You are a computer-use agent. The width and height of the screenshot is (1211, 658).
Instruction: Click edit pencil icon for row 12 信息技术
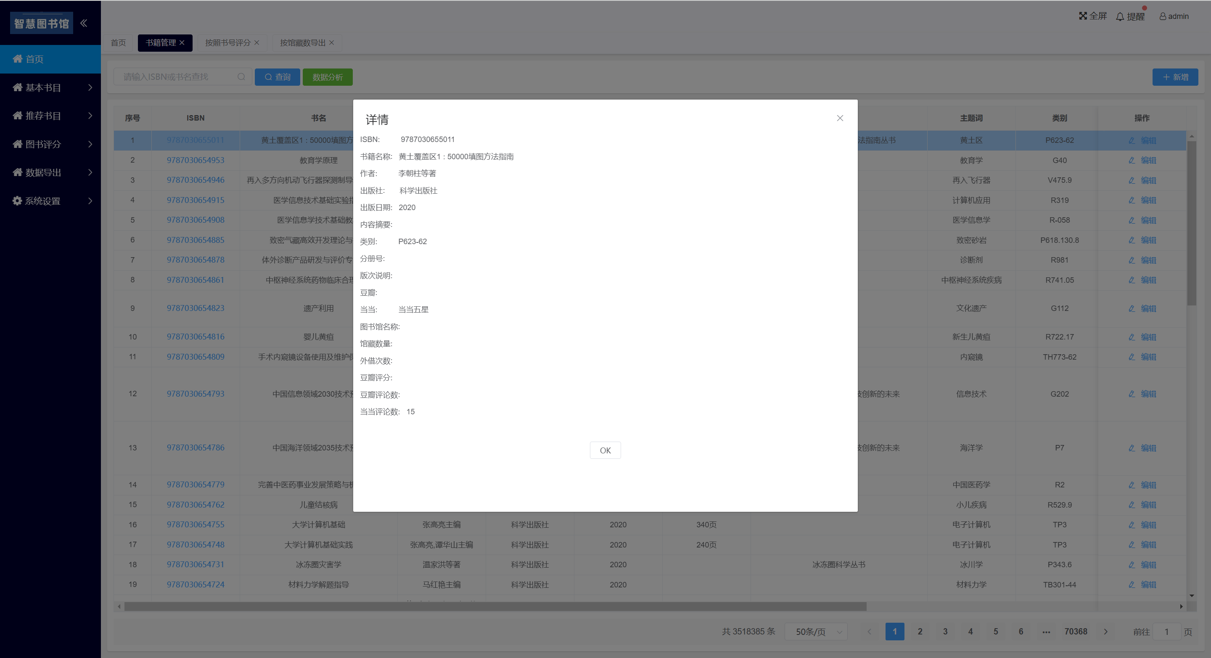click(x=1132, y=394)
